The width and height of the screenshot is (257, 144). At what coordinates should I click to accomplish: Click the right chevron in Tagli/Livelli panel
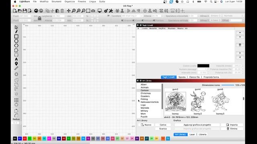point(240,53)
